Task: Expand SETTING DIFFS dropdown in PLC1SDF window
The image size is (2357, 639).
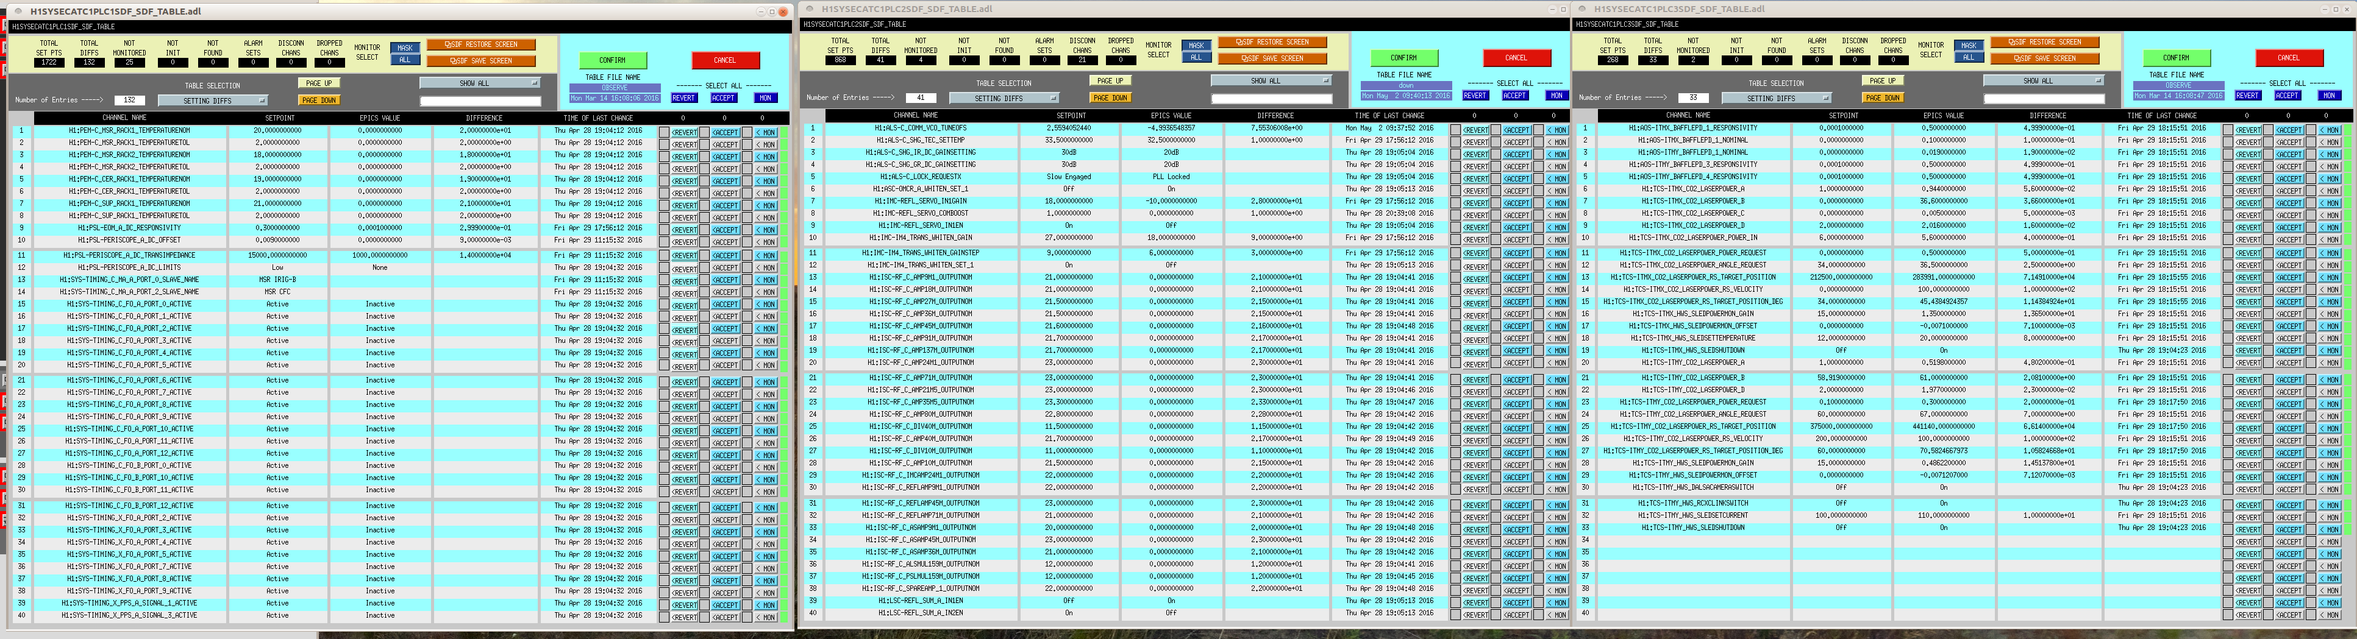Action: pos(212,101)
